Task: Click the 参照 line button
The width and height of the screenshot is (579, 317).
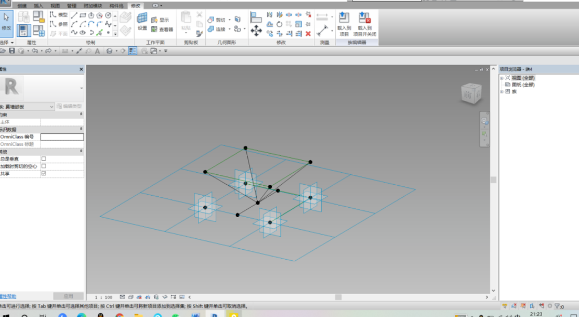Action: click(x=59, y=24)
